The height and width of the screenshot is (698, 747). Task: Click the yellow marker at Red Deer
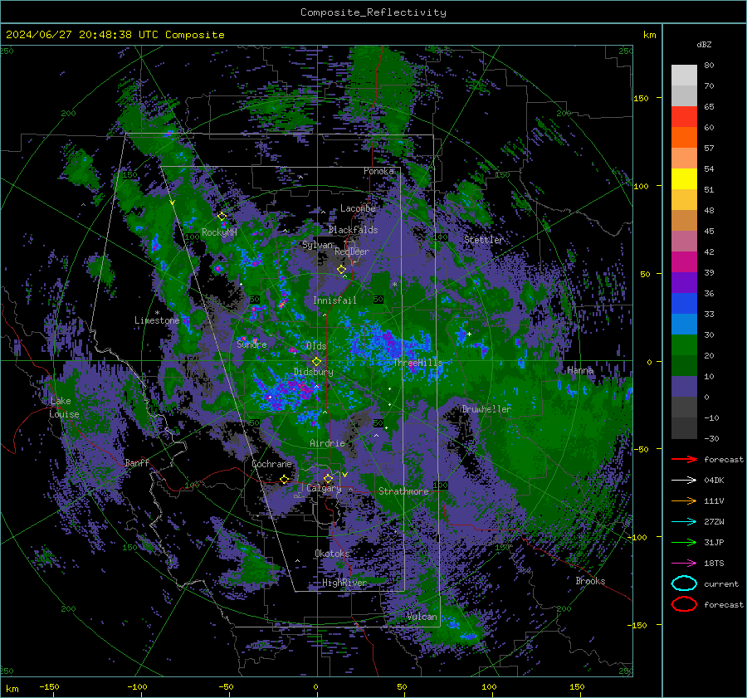click(341, 270)
